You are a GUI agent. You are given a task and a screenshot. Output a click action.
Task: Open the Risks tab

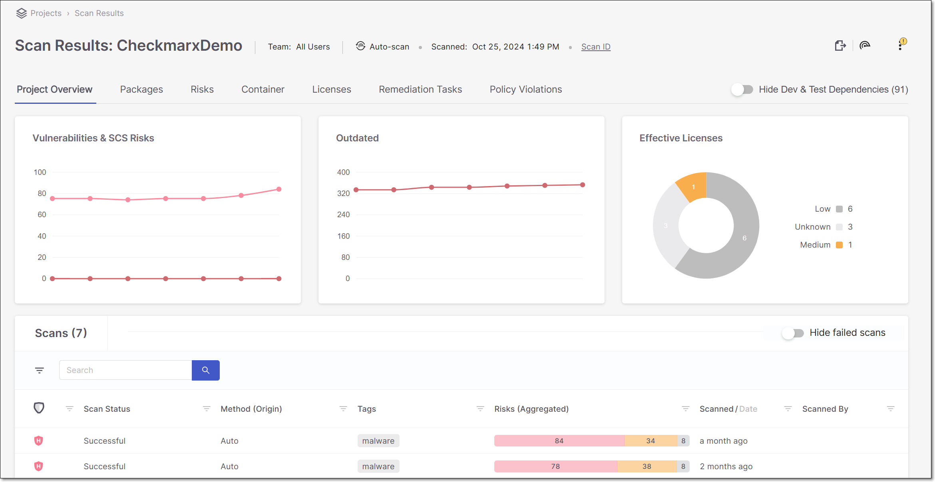coord(202,89)
